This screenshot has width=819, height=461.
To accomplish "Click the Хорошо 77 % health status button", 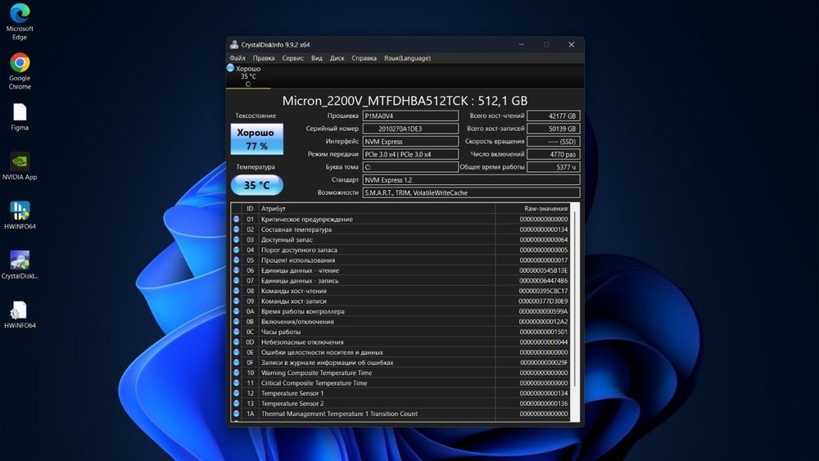I will click(x=257, y=139).
